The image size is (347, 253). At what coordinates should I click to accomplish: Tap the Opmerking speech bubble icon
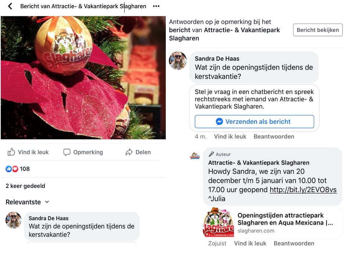(x=67, y=152)
